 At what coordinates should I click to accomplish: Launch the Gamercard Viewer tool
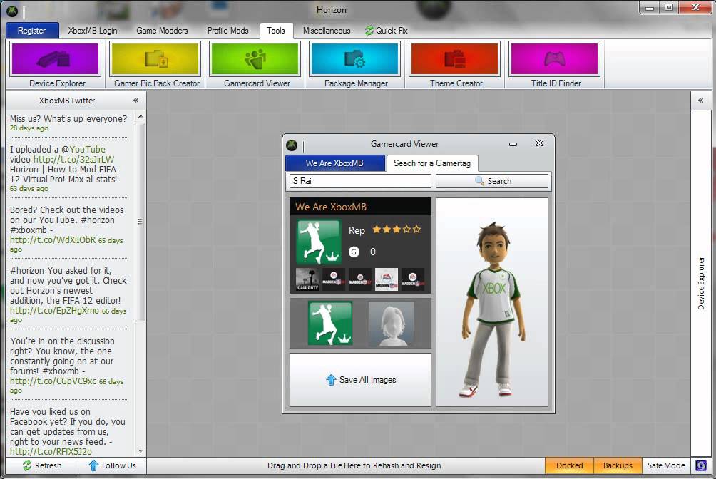(255, 64)
